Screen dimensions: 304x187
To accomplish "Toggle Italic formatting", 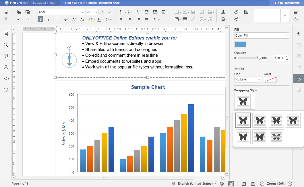I will click(49, 19).
